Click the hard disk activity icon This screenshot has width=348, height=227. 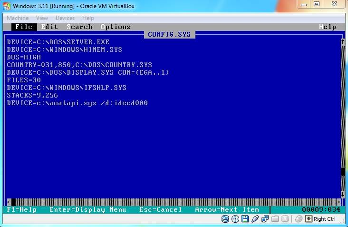point(225,219)
